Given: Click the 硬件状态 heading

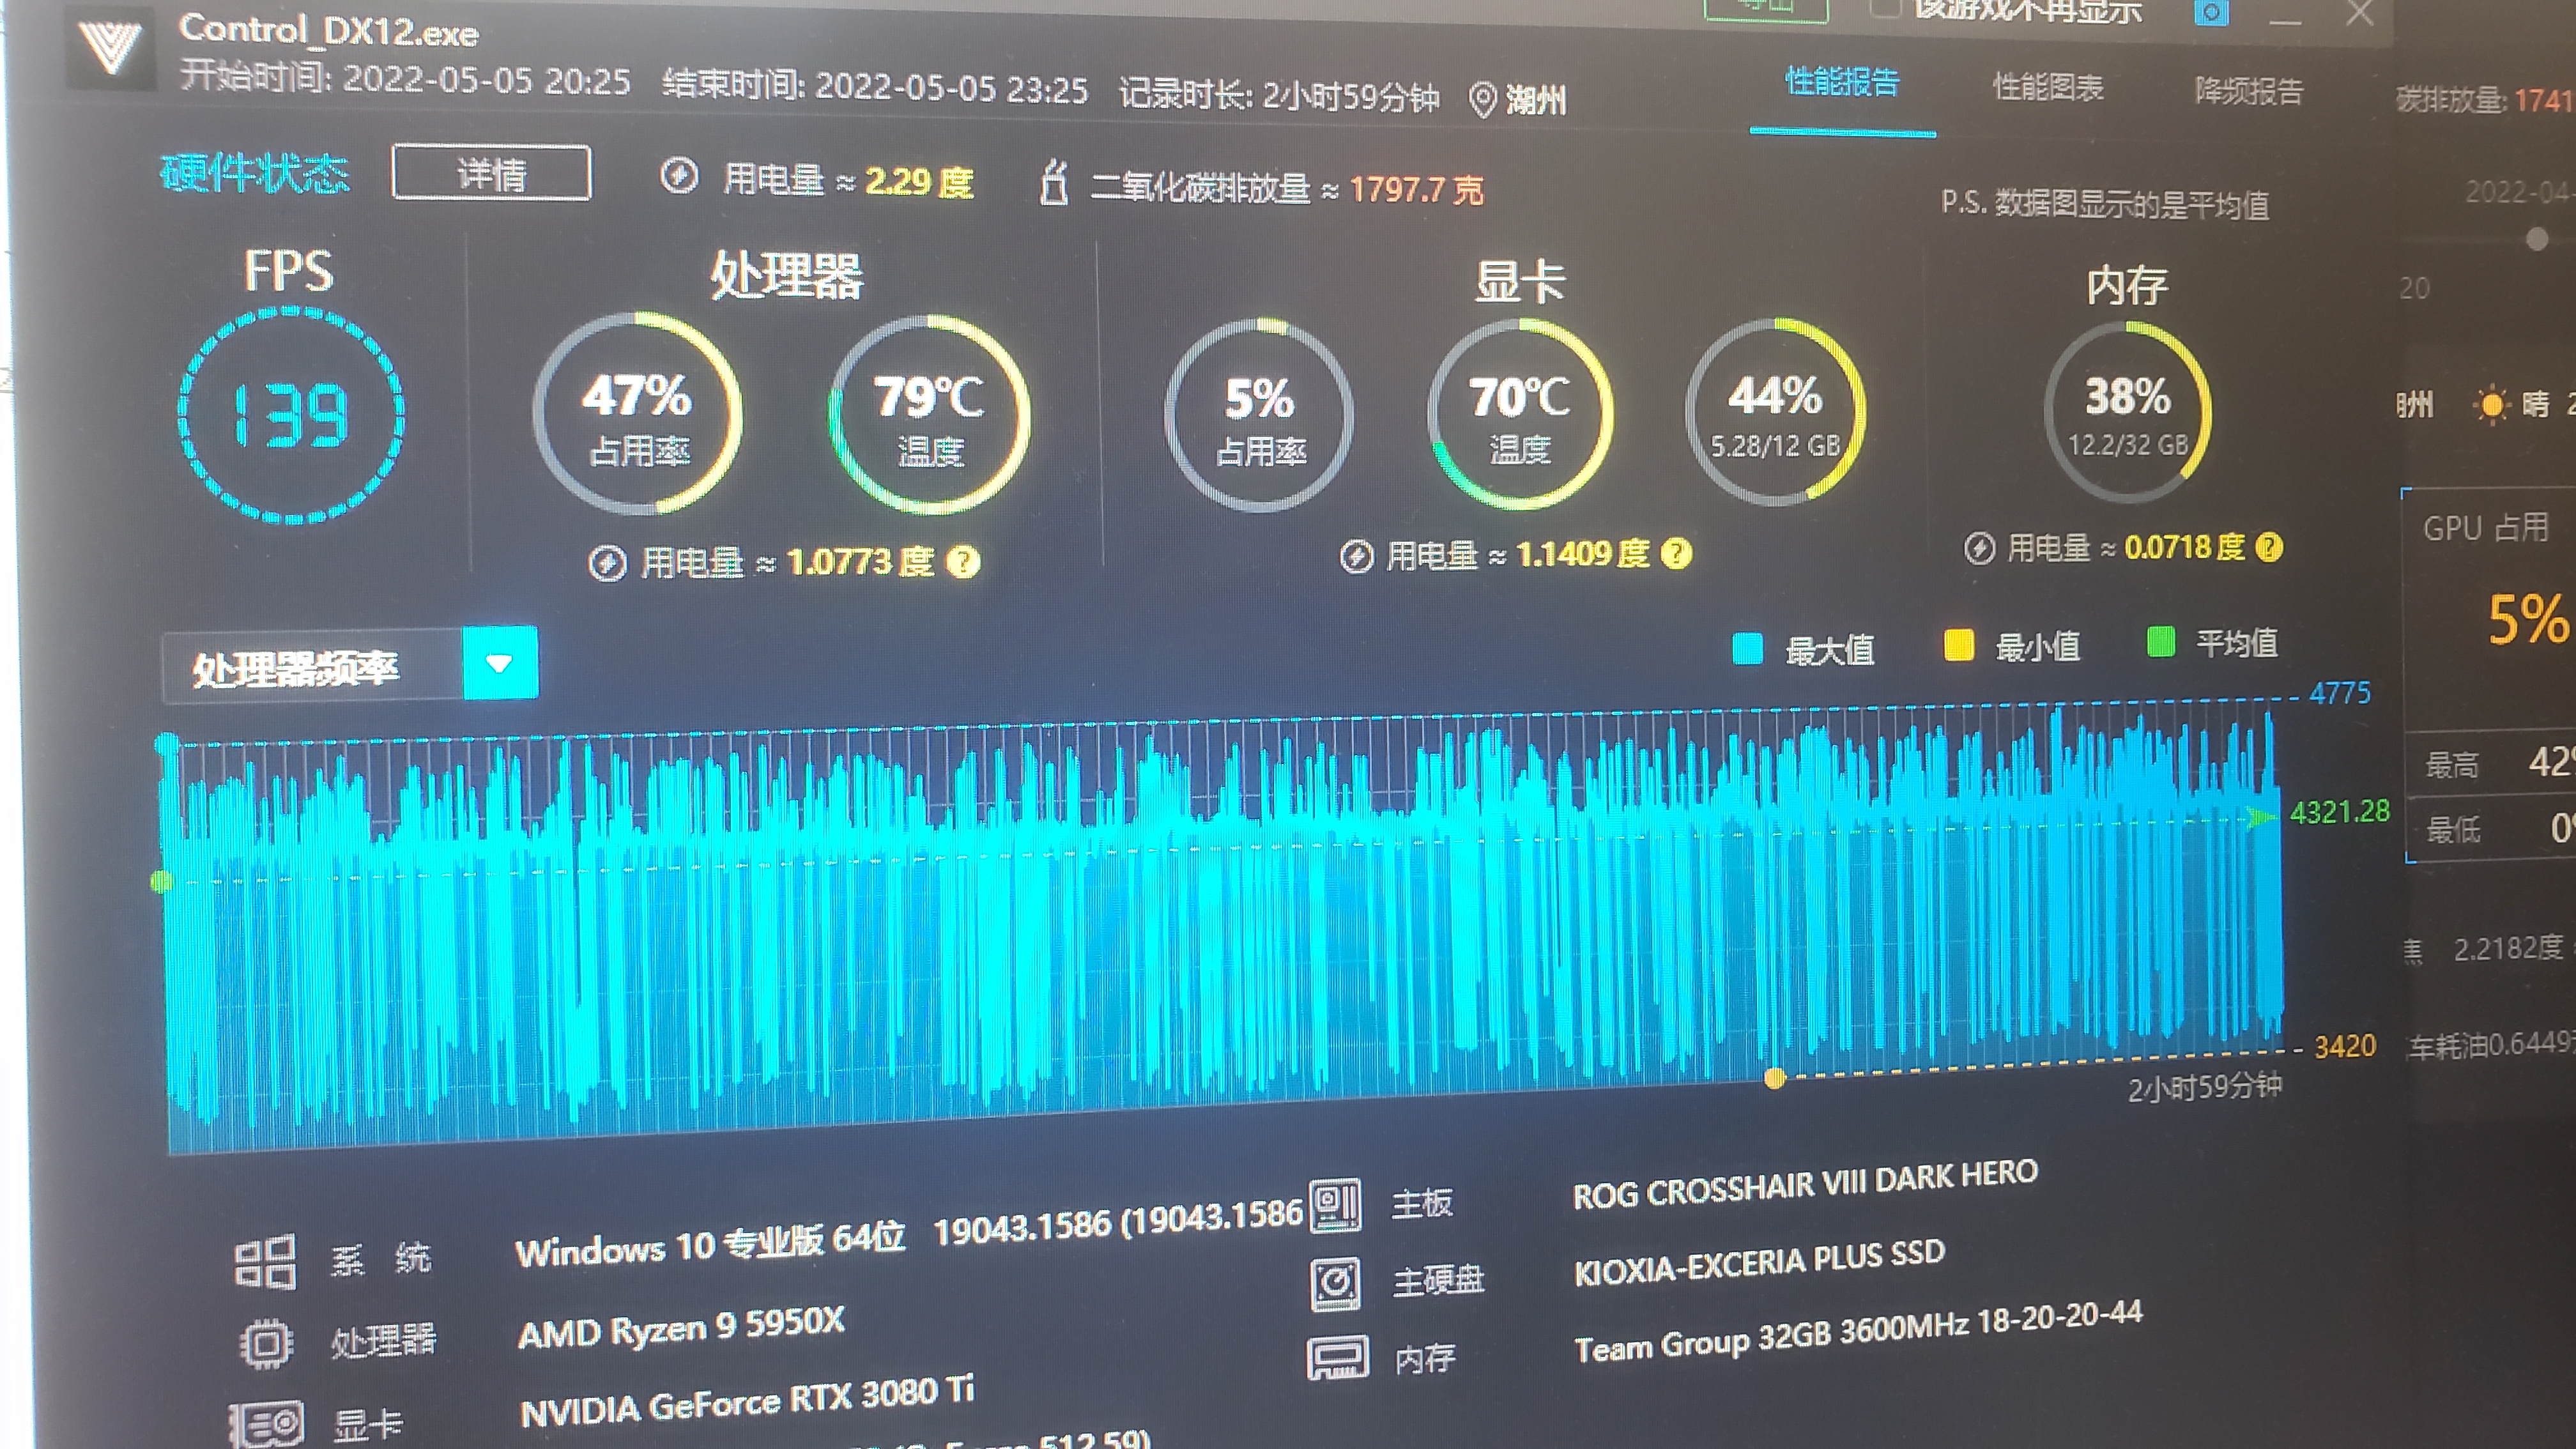Looking at the screenshot, I should (255, 174).
